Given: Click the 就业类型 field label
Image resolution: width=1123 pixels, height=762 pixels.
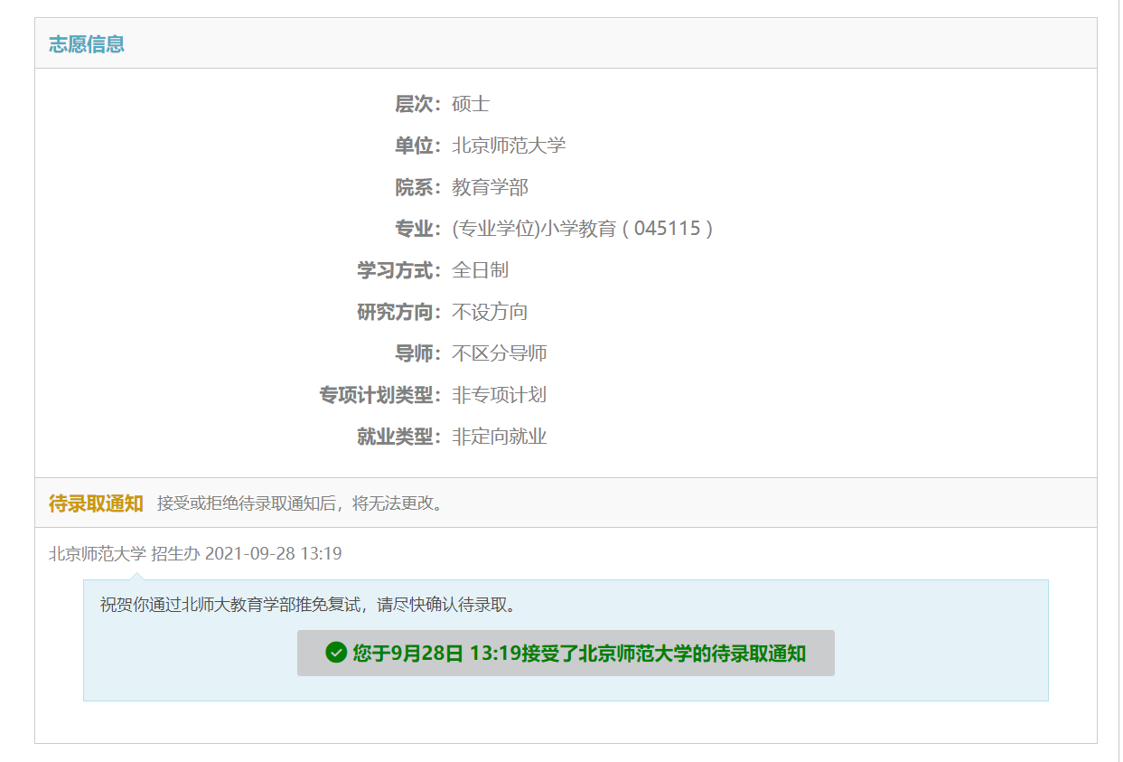Looking at the screenshot, I should coord(398,437).
